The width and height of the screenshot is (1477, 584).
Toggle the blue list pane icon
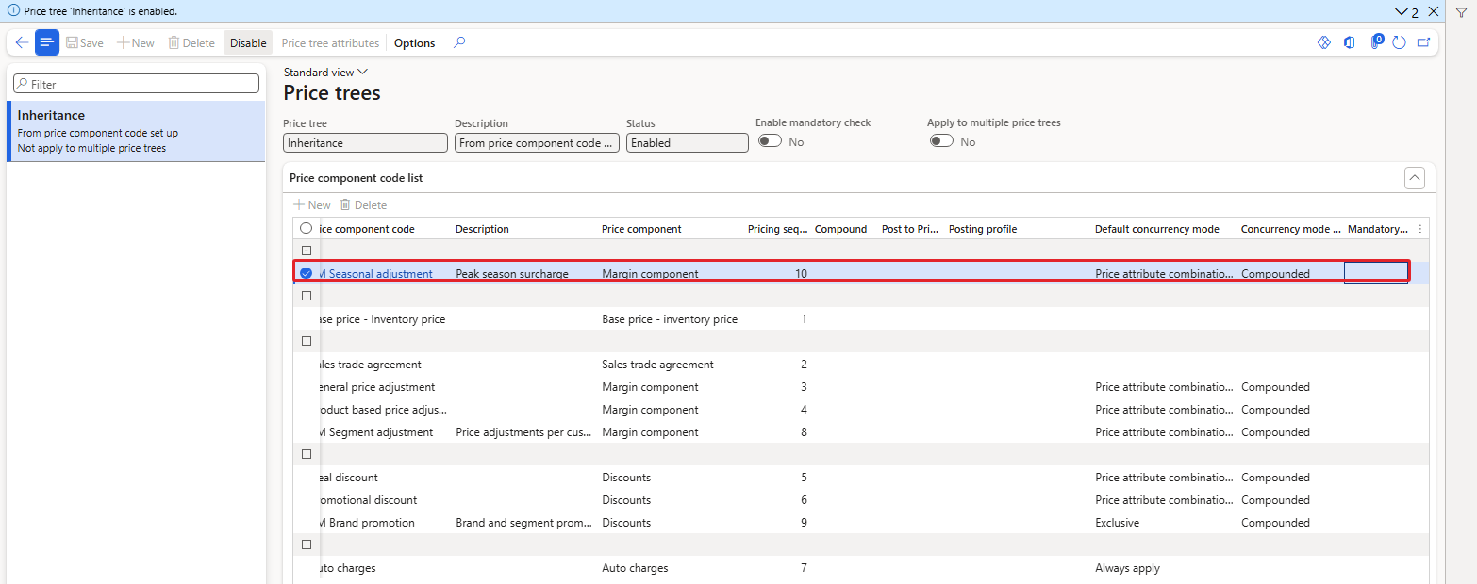47,42
